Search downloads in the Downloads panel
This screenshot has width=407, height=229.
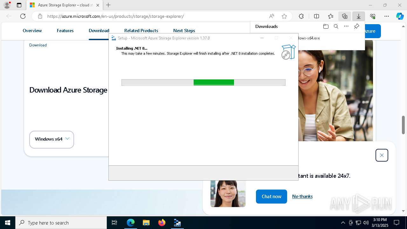[336, 26]
